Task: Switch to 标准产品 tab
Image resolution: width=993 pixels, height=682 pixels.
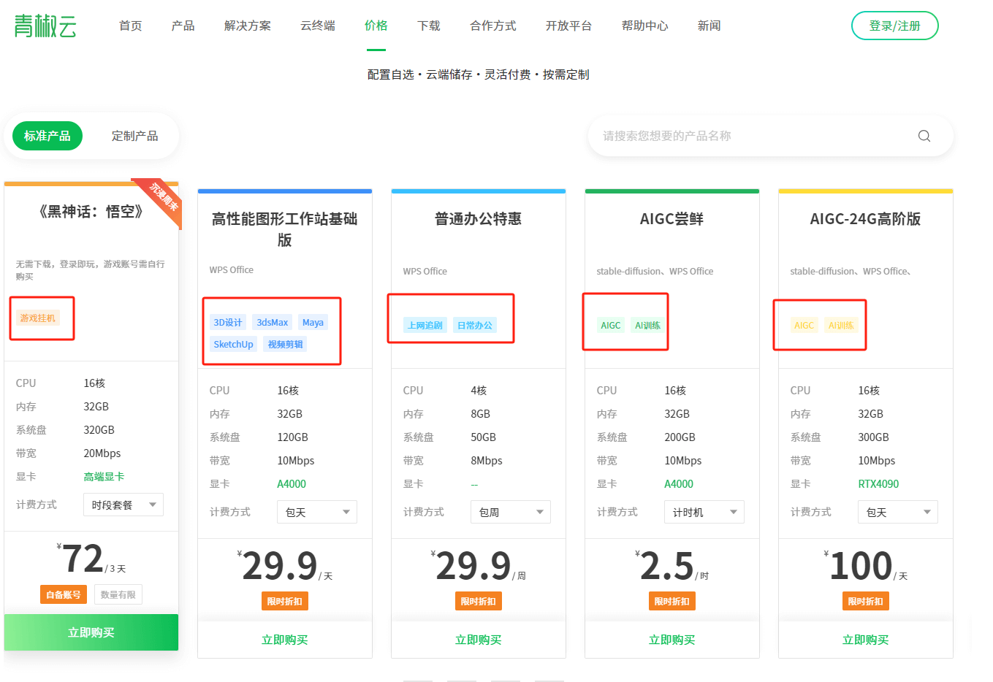Action: (x=47, y=136)
